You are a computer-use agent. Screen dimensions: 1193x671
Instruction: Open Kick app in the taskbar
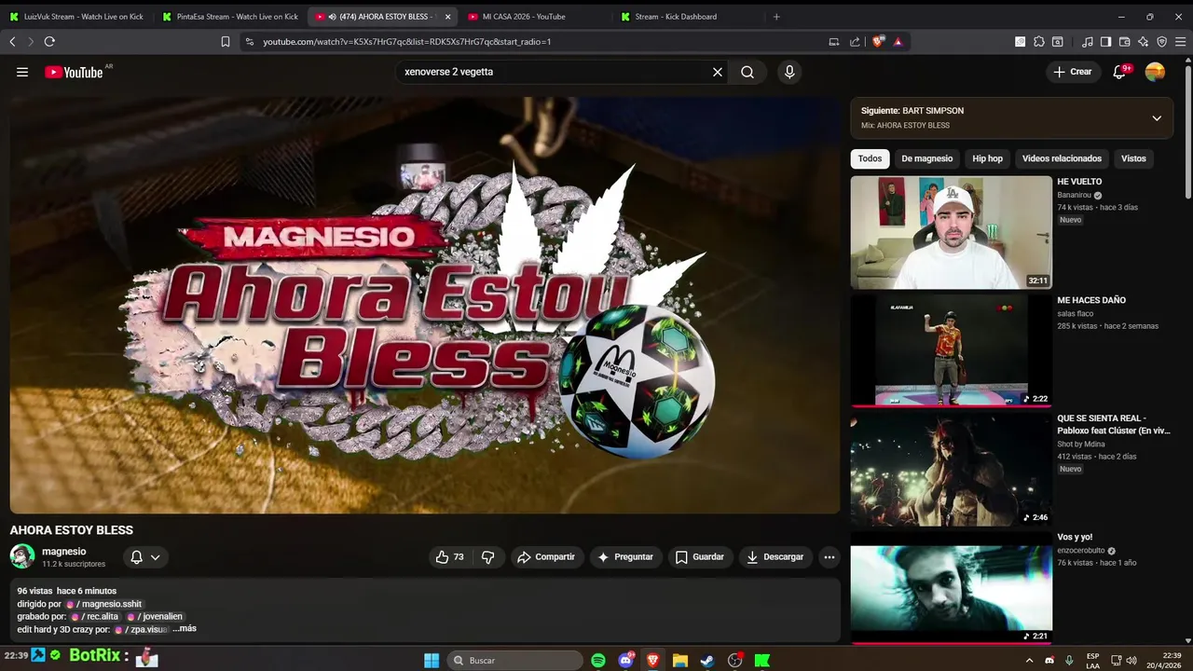pyautogui.click(x=762, y=660)
